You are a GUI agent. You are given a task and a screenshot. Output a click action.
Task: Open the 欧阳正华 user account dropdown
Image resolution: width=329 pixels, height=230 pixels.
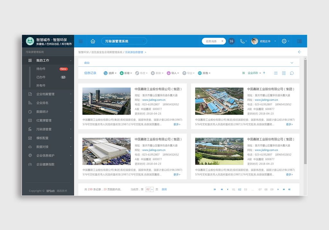[x=268, y=41]
